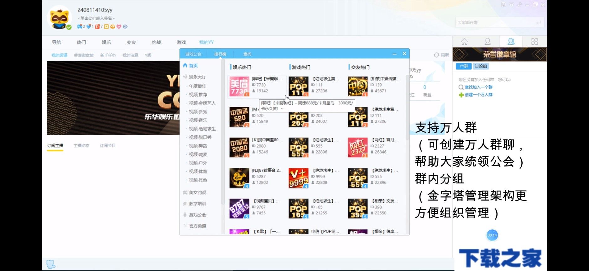The image size is (589, 271).
Task: Select 视频·绝地求生 in the sidebar list
Action: coord(202,129)
